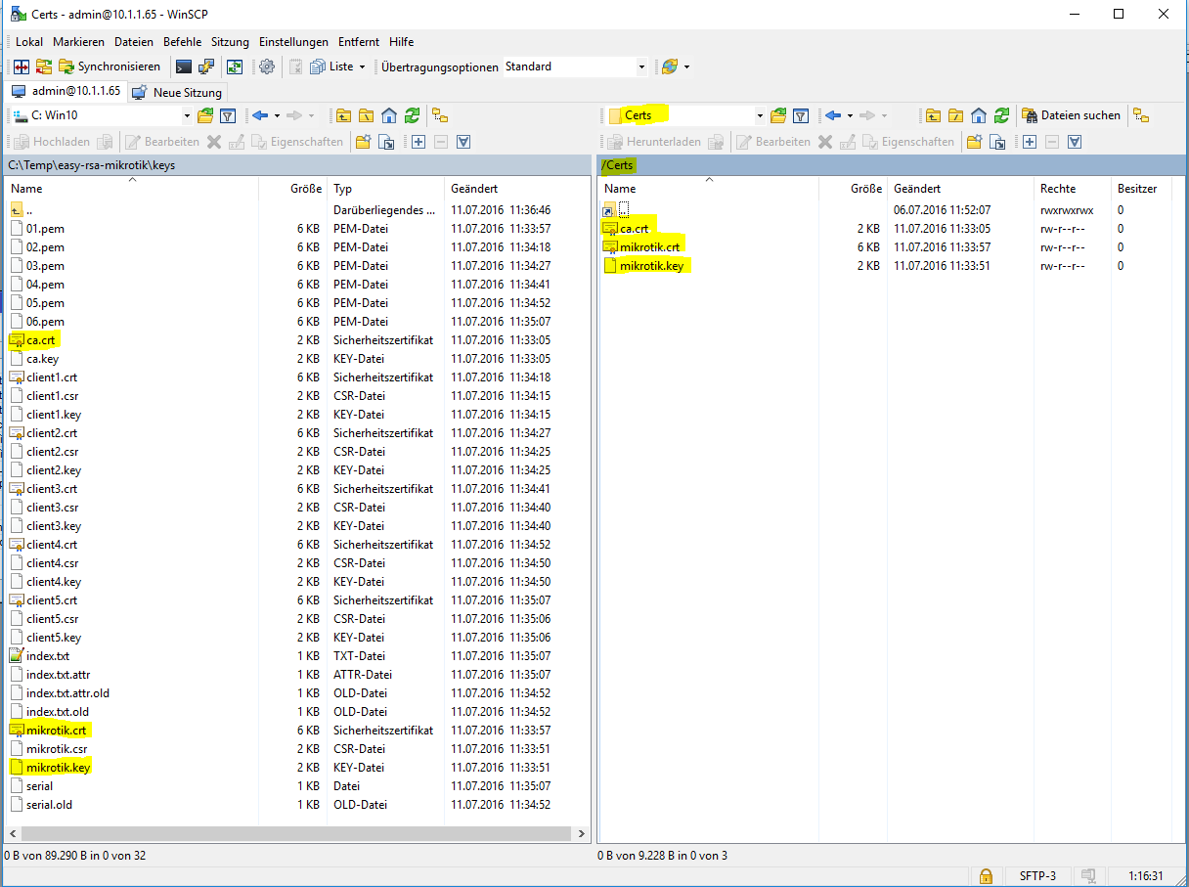Launch session in PuTTY icon
This screenshot has width=1189, height=887.
coord(206,67)
